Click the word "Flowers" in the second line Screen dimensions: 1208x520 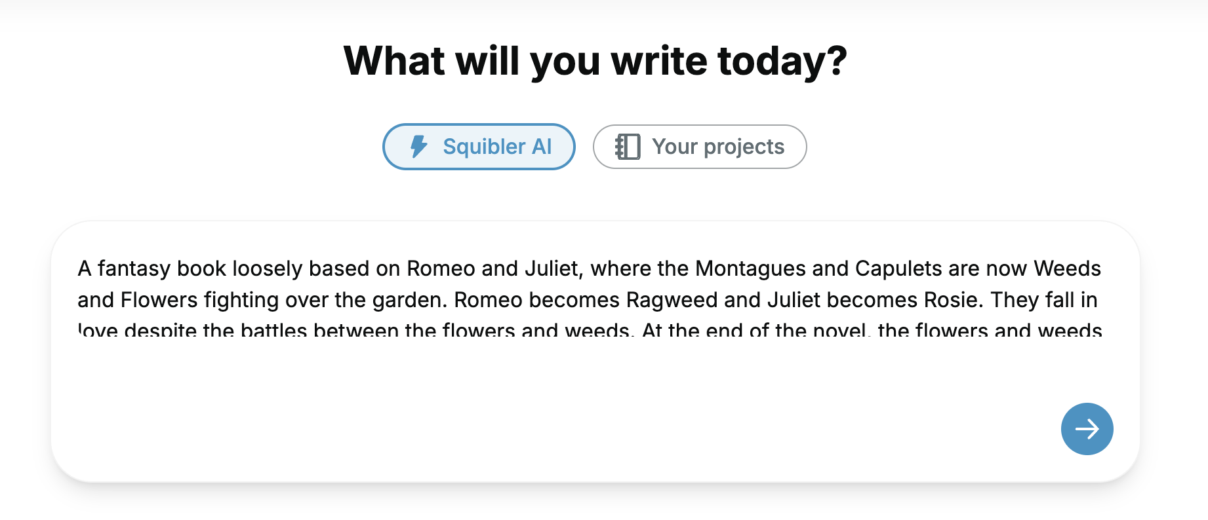tap(159, 300)
